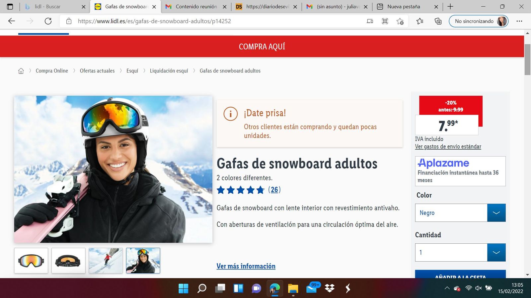Open Edge Collections icon
Screen dimensions: 531x298
pyautogui.click(x=438, y=21)
